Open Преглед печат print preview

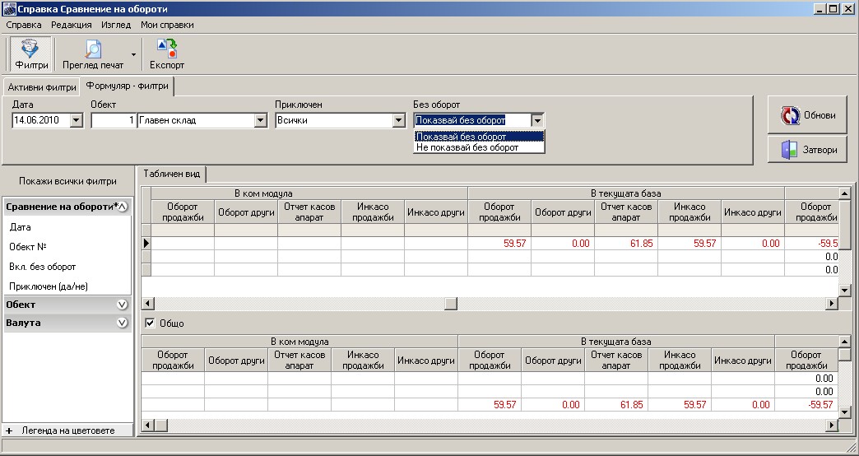pyautogui.click(x=93, y=54)
